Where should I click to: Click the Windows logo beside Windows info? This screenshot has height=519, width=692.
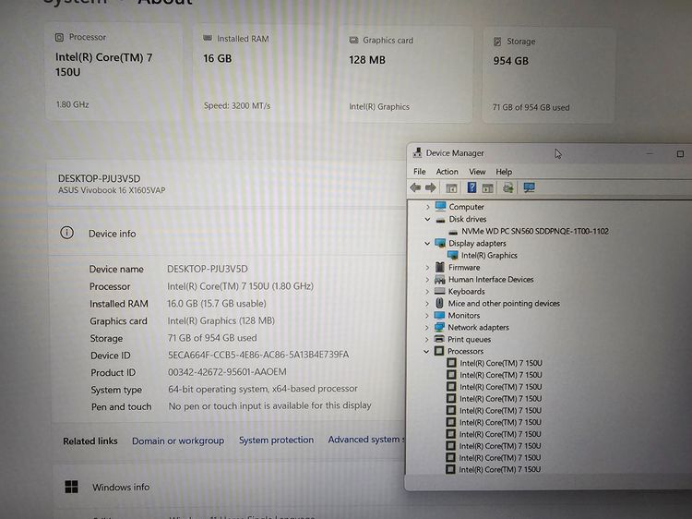tap(71, 487)
